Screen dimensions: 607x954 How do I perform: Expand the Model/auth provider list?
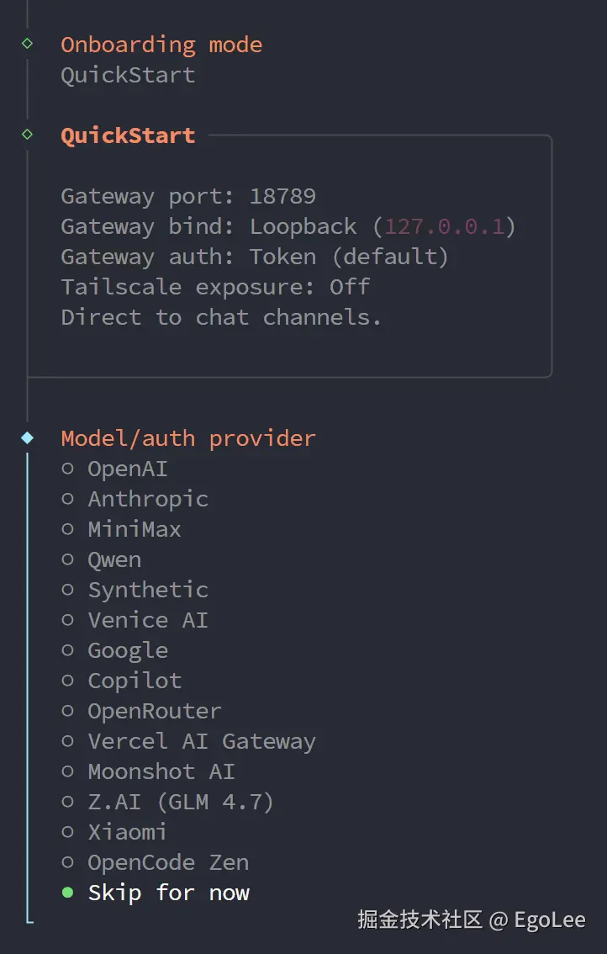click(x=187, y=437)
